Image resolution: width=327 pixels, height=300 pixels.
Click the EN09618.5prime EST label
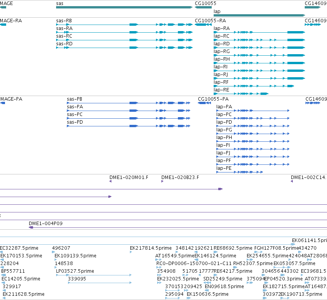[x=224, y=287]
